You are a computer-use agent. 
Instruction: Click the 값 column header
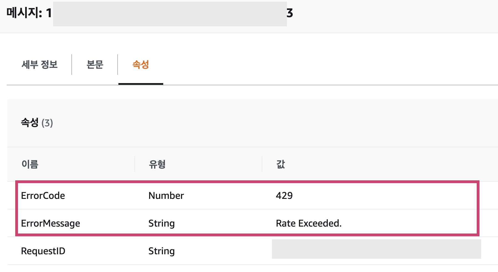tap(281, 164)
